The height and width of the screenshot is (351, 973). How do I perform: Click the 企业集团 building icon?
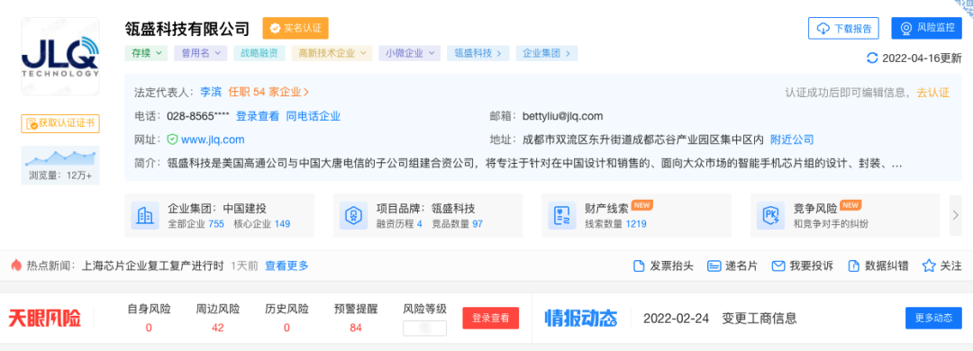click(x=145, y=215)
